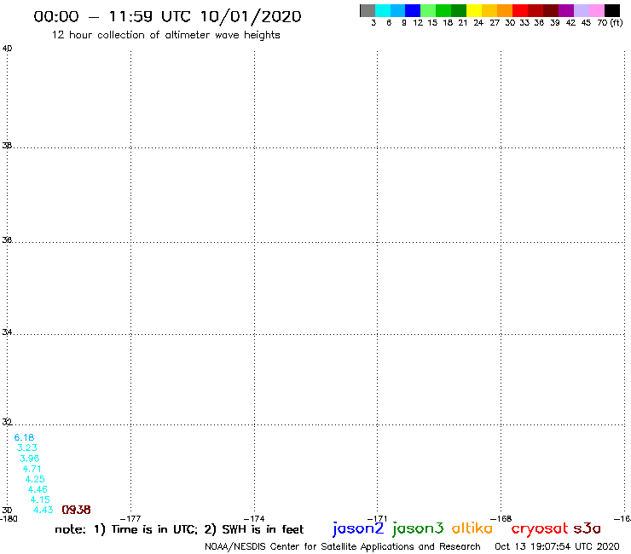
Task: Click the wave height value 6.18
Action: pos(24,437)
